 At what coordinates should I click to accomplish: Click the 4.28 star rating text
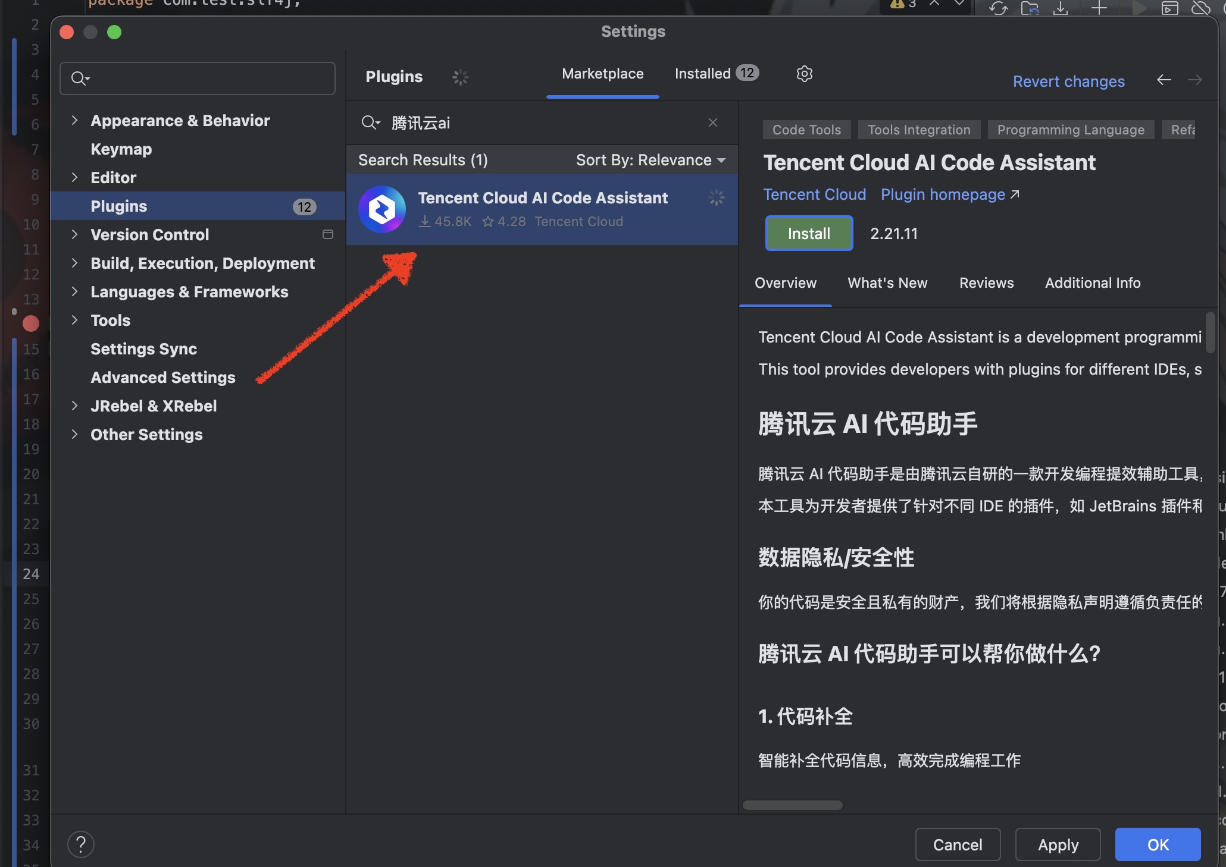[x=504, y=221]
